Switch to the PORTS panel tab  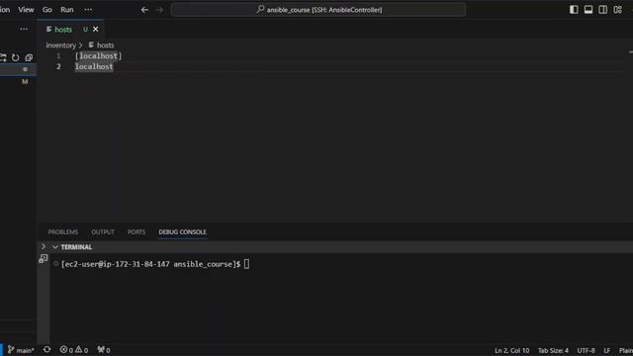(x=136, y=232)
